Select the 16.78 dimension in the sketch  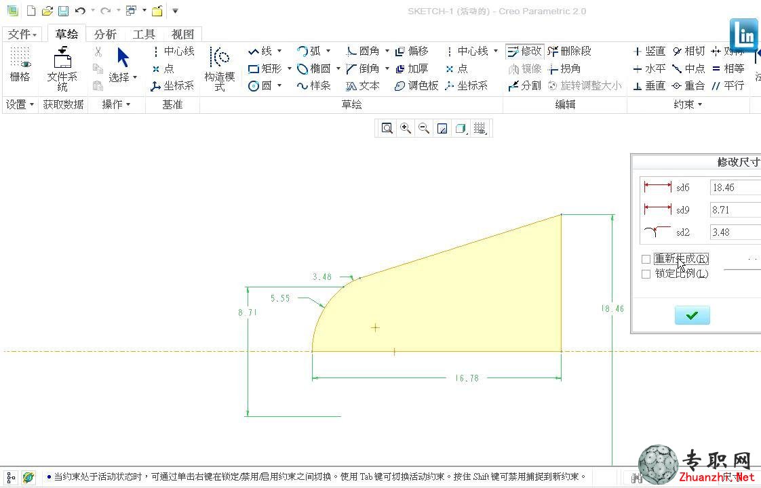(x=467, y=378)
